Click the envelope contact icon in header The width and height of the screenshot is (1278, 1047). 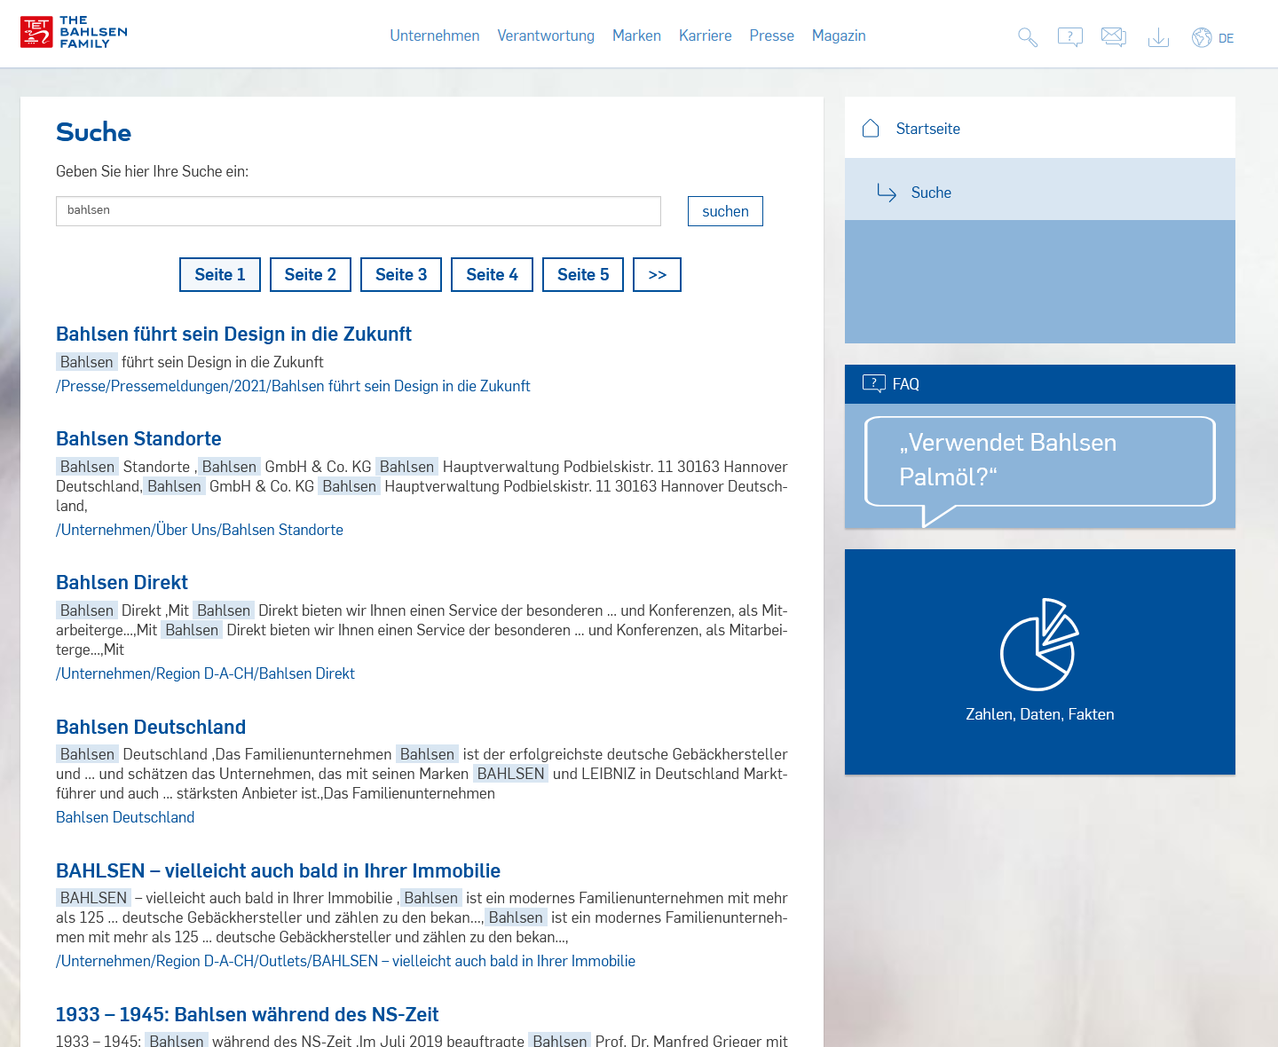click(x=1114, y=37)
